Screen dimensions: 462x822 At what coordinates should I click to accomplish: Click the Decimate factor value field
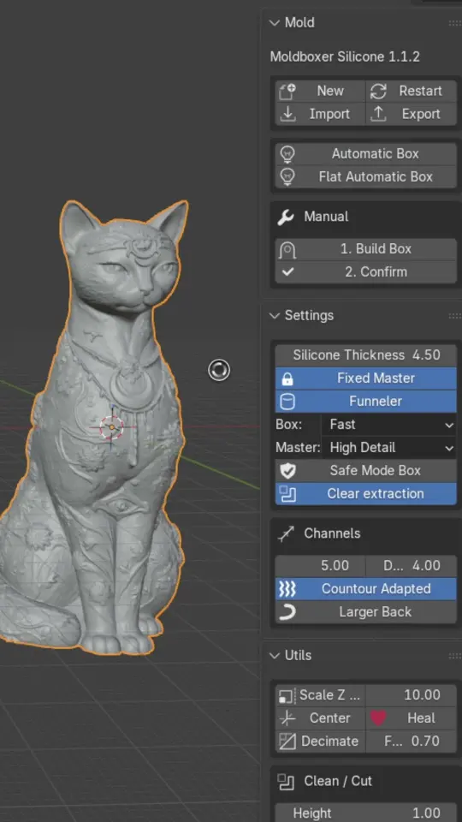pos(412,742)
